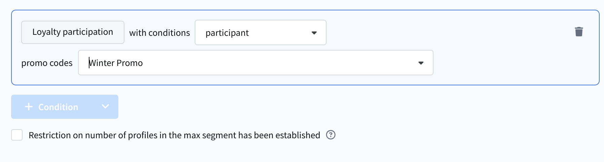The width and height of the screenshot is (604, 162).
Task: Click the Restriction on number of profiles label
Action: (174, 135)
